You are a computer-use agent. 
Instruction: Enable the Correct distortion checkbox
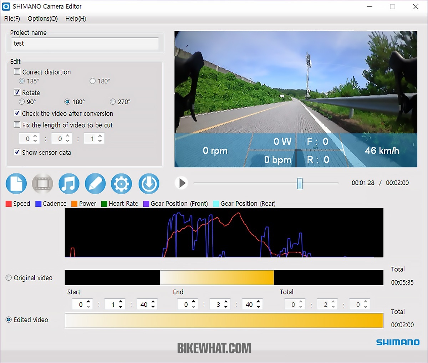coord(17,72)
